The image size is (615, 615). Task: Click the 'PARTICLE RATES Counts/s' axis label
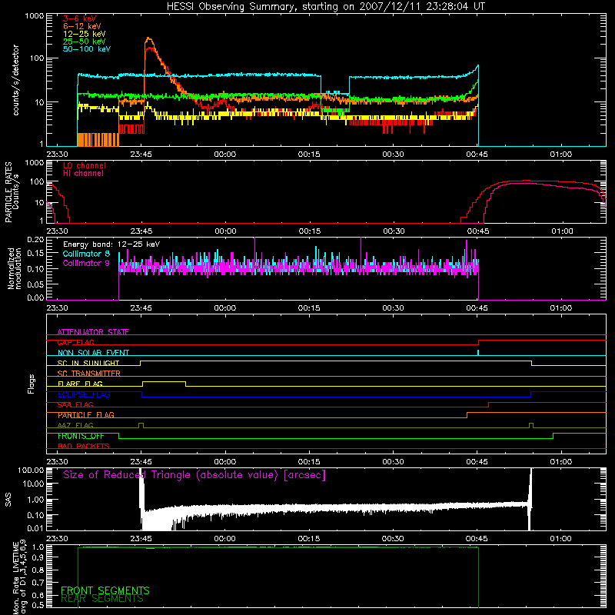pos(12,191)
